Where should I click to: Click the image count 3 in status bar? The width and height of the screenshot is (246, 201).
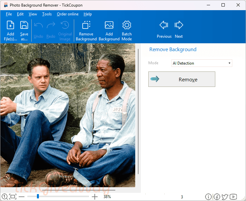tap(182, 197)
